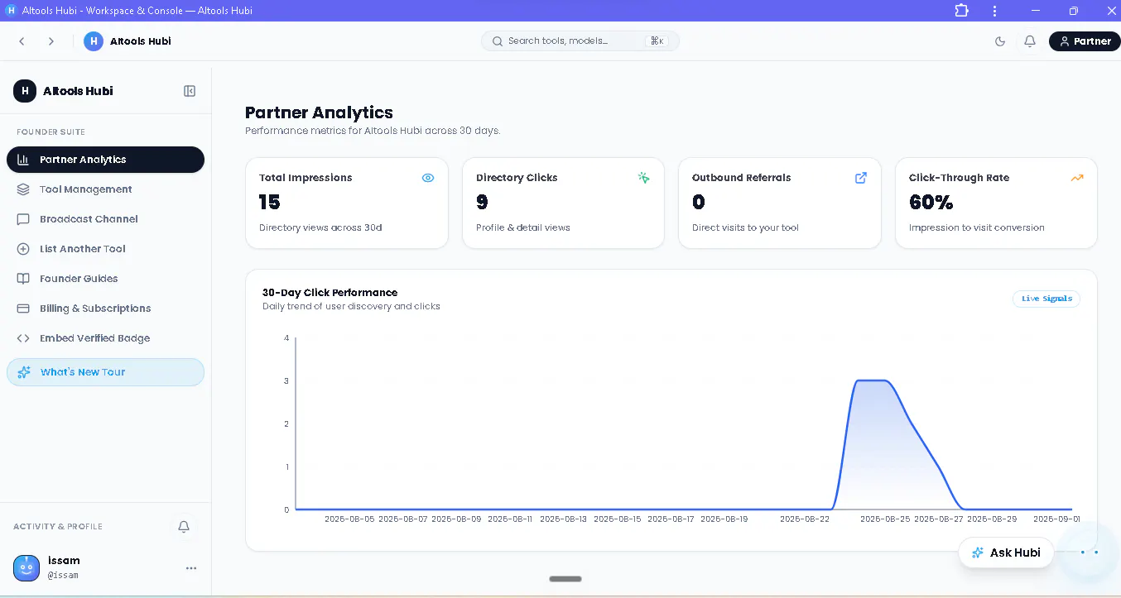This screenshot has height=598, width=1121.
Task: Click the eye icon on Total Impressions
Action: click(428, 178)
